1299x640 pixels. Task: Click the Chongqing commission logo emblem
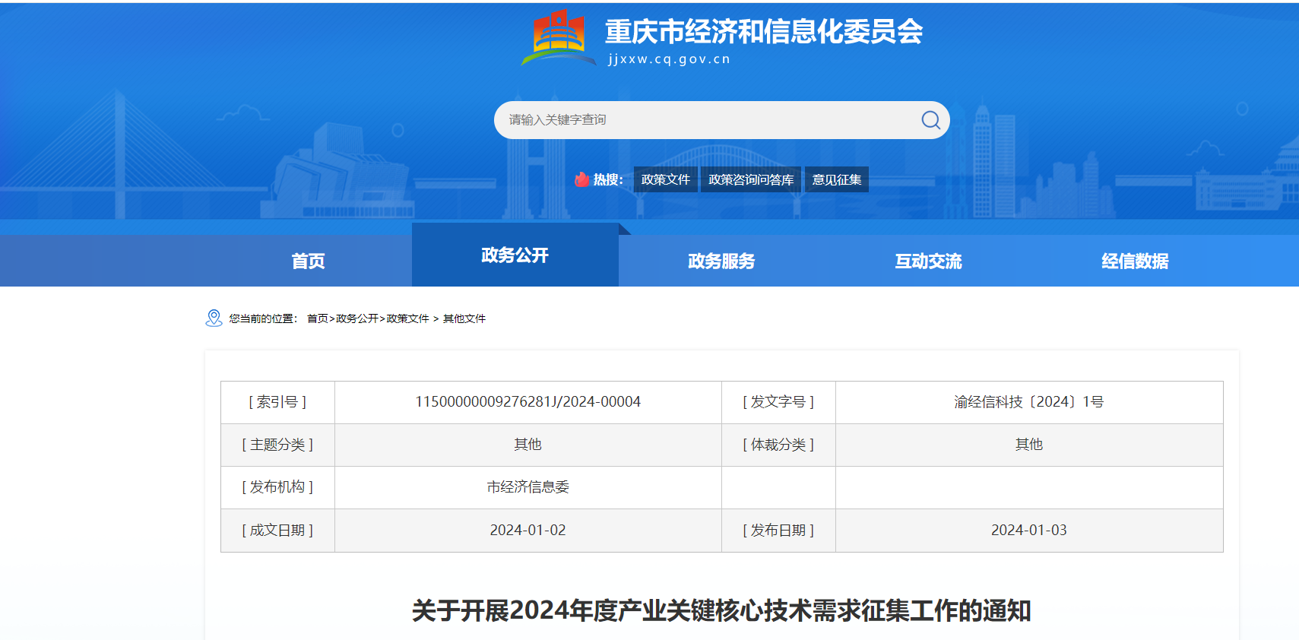(559, 36)
